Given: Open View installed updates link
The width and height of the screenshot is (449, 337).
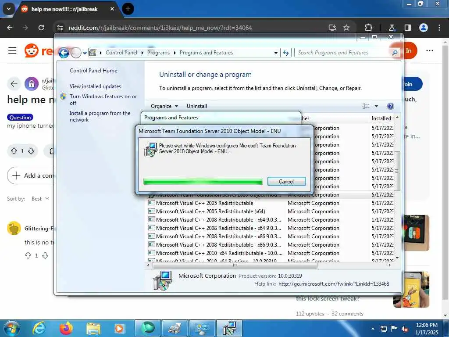Looking at the screenshot, I should point(95,86).
